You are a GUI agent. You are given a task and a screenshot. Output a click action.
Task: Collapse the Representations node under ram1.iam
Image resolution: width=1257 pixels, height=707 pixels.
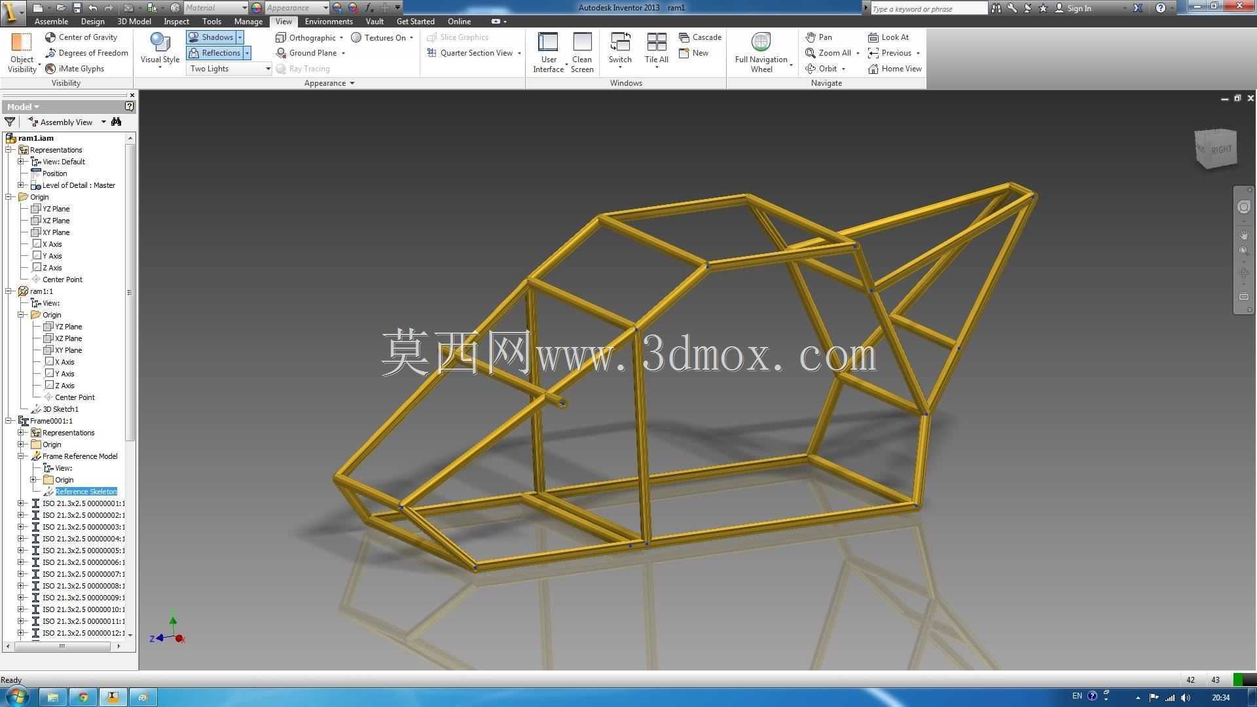[9, 150]
